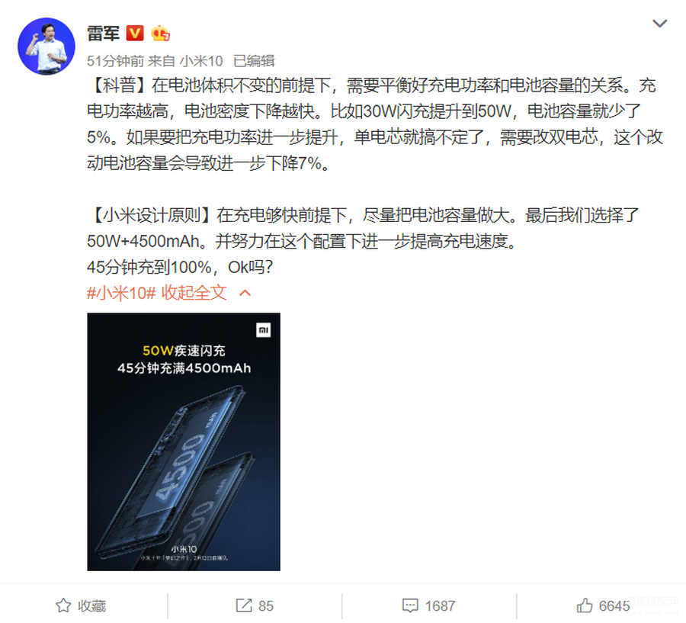Click the collapse arrow next to 收起全文
This screenshot has height=623, width=686.
[x=245, y=293]
